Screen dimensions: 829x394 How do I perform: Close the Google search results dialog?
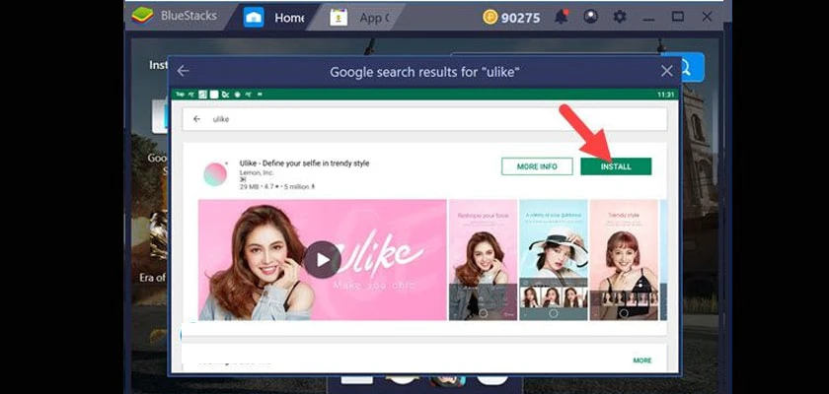(667, 71)
